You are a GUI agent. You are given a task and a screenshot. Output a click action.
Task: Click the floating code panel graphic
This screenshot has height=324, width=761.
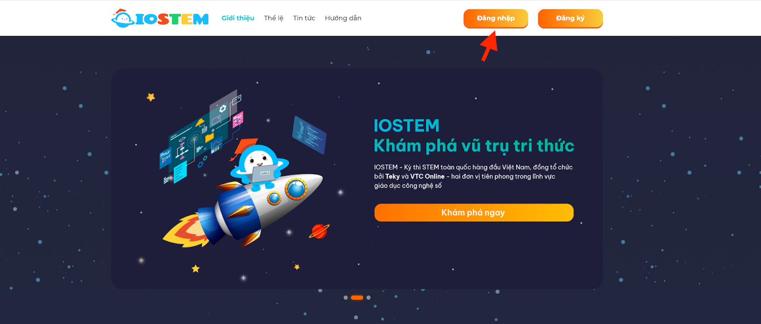[x=309, y=135]
